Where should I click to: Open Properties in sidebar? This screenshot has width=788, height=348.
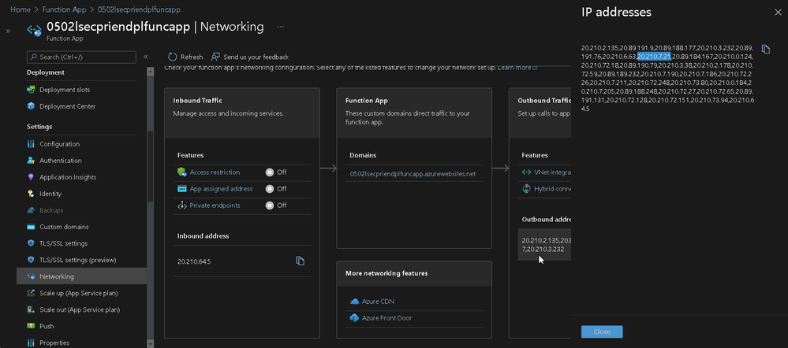[54, 342]
